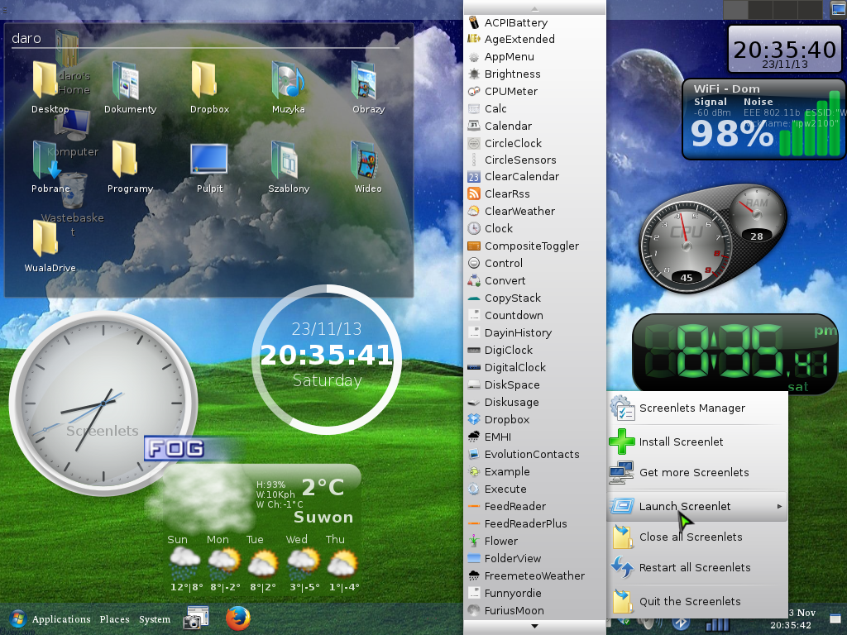Click the up arrow above the screenlet list
Image resolution: width=847 pixels, height=635 pixels.
click(x=534, y=7)
